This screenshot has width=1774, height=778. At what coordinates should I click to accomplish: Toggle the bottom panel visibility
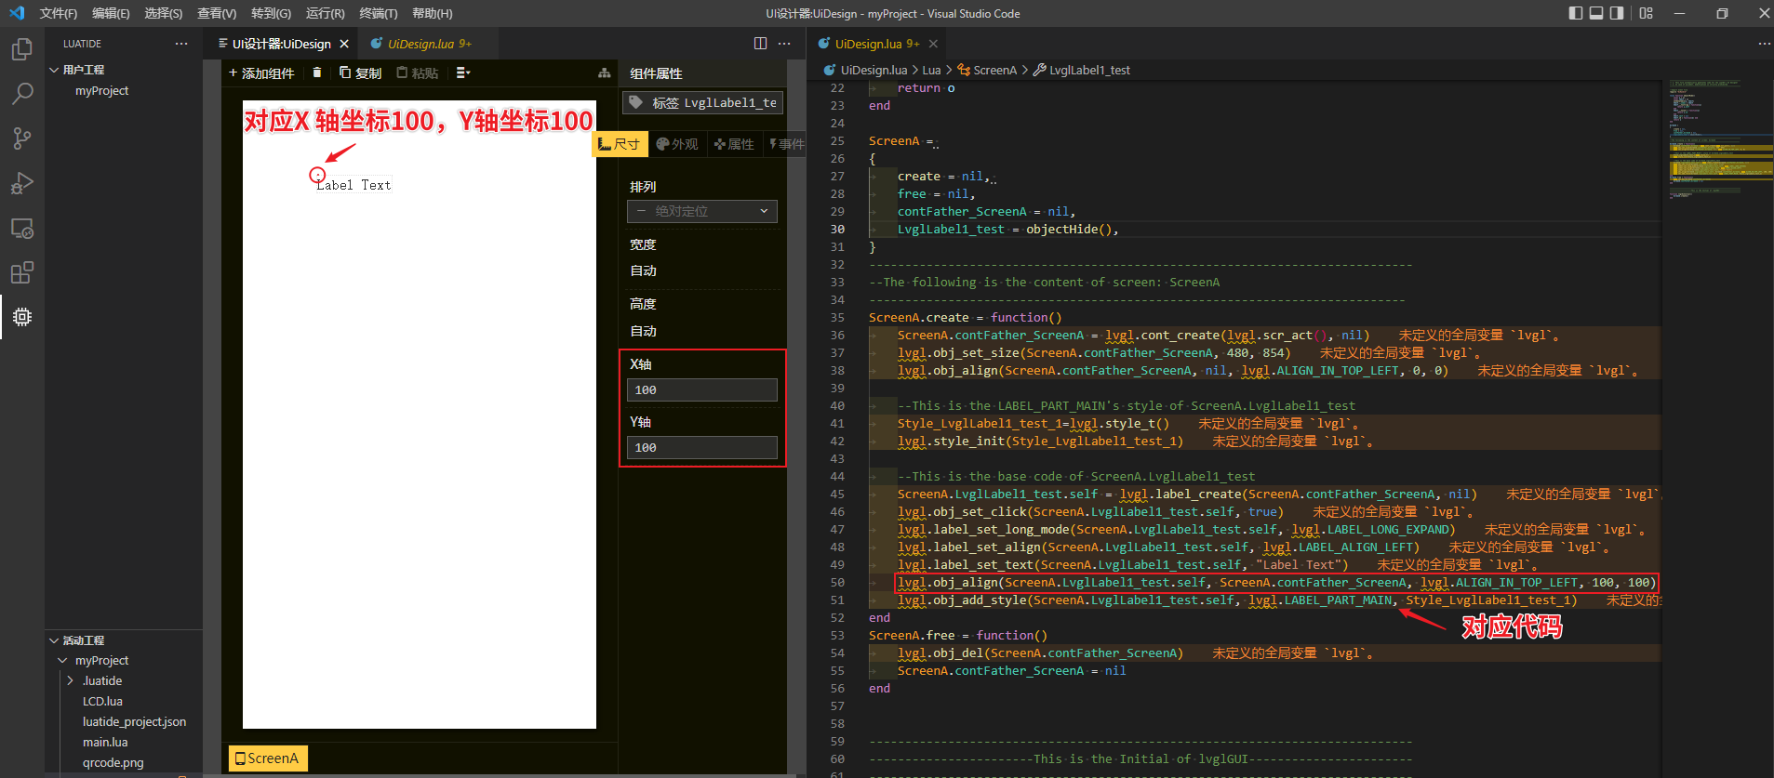(x=1596, y=13)
